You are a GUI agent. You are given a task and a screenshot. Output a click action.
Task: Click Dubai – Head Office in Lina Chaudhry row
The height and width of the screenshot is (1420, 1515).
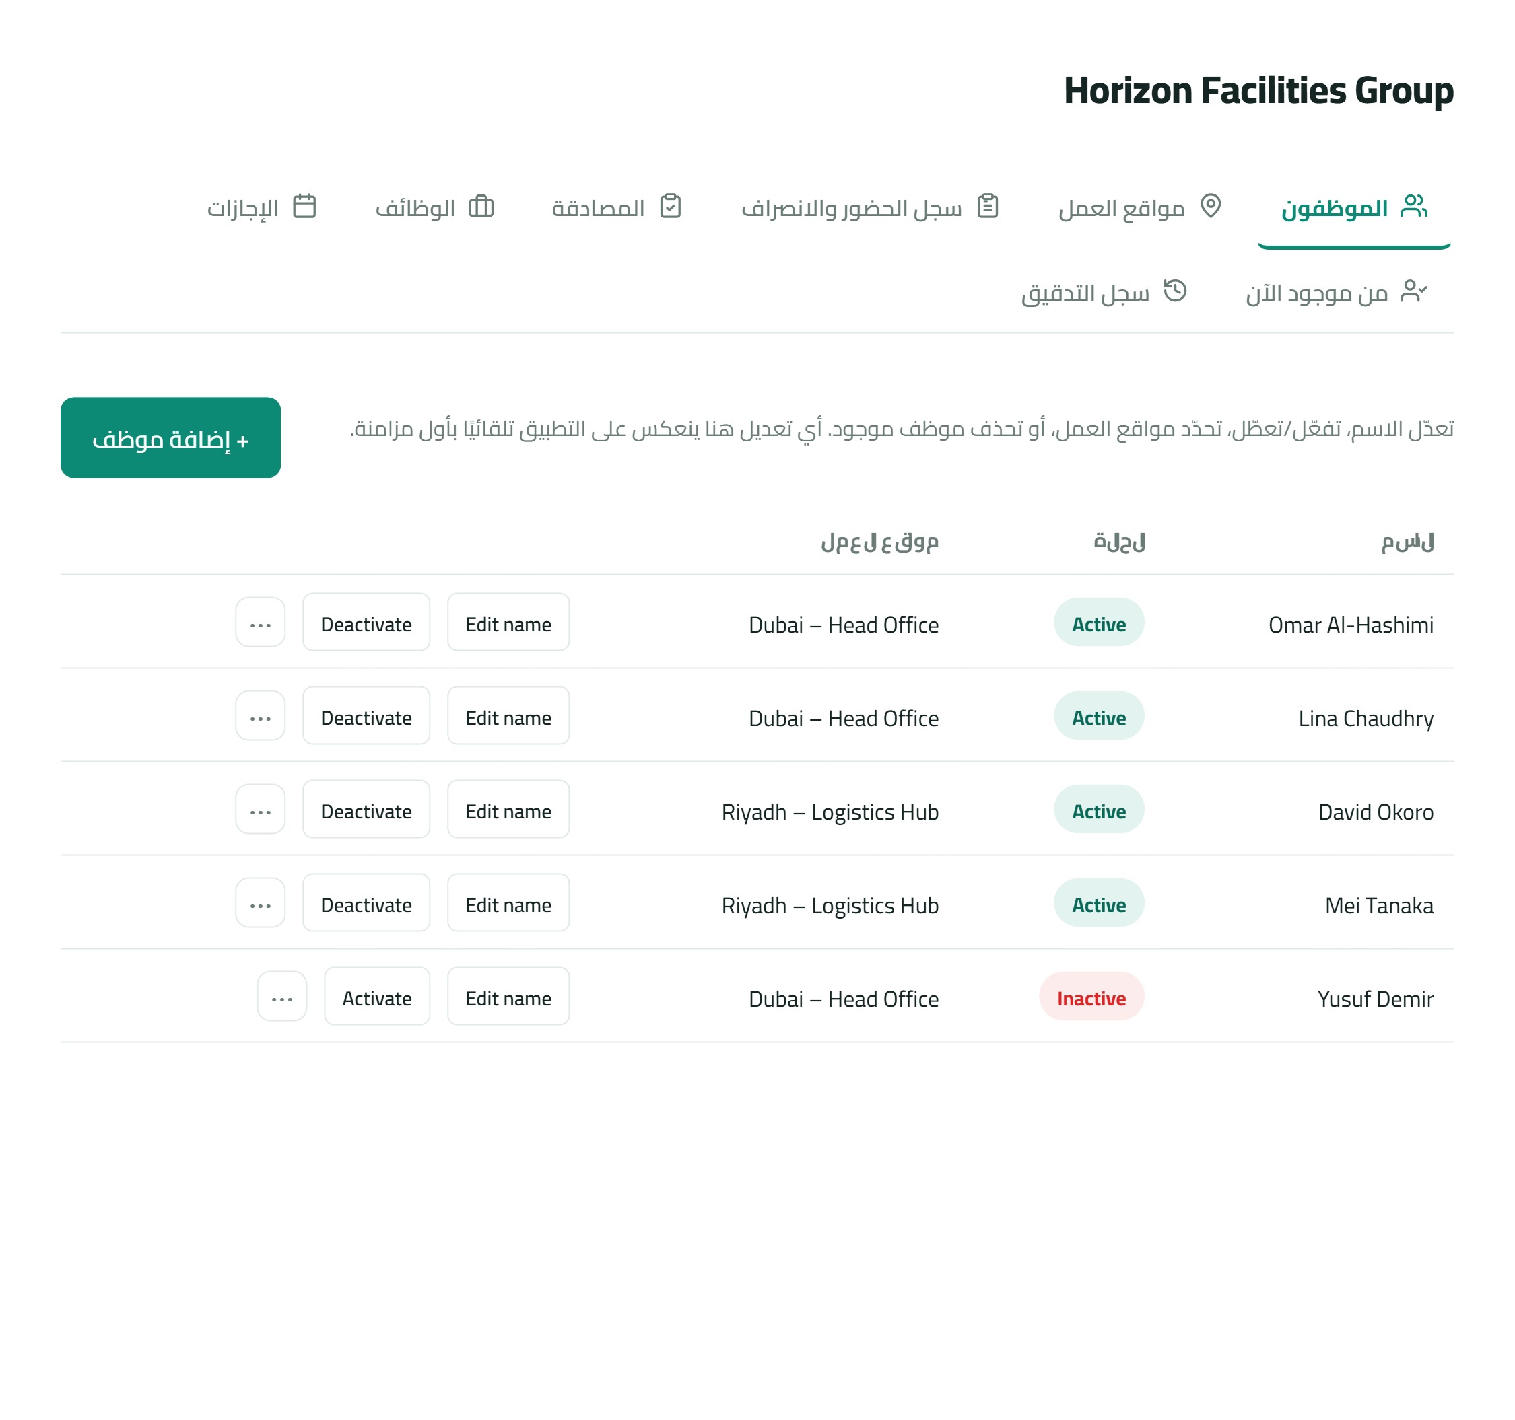[x=844, y=718]
